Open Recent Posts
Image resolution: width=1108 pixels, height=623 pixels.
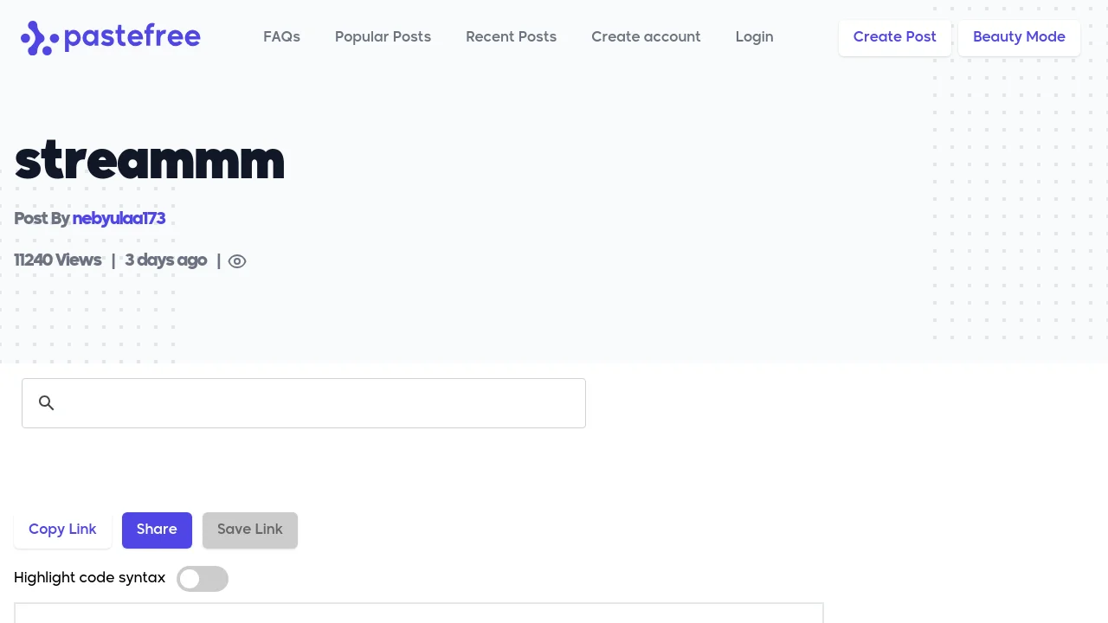click(511, 37)
